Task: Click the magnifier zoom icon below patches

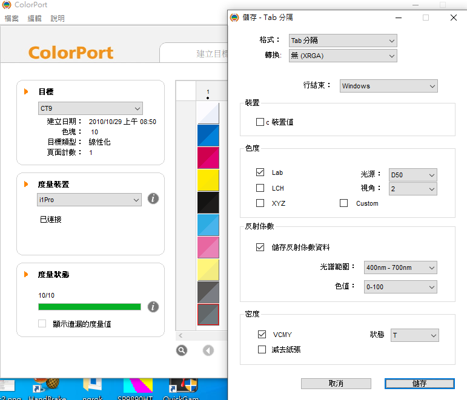Action: tap(181, 350)
